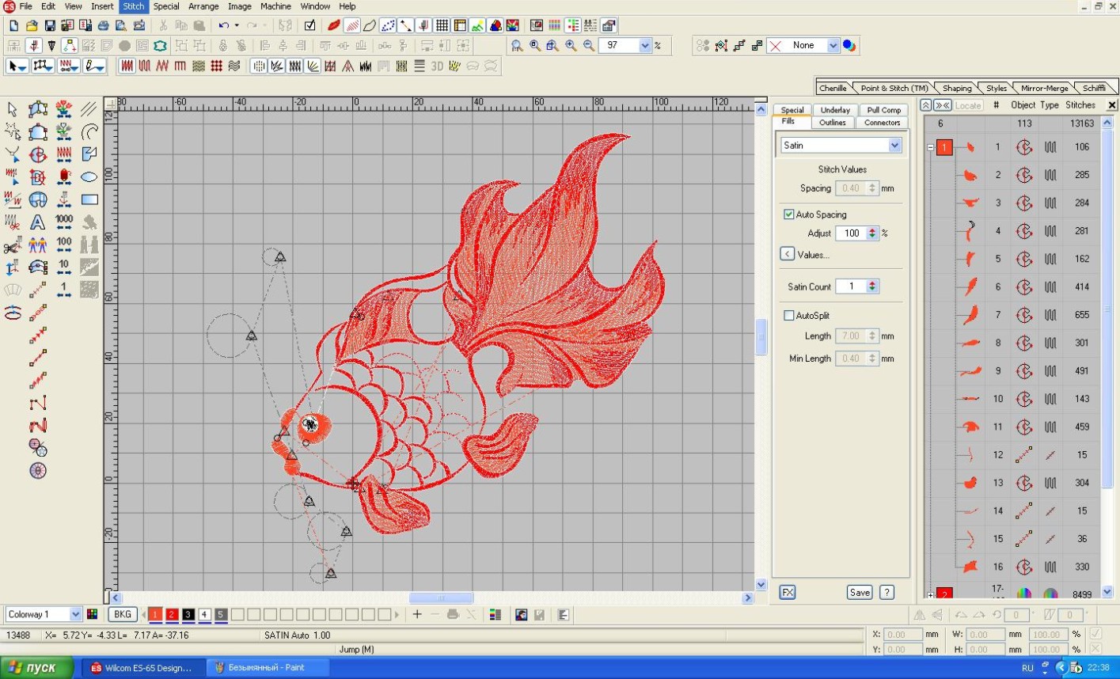The image size is (1120, 679).
Task: Switch to the Pull Comp tab
Action: 883,110
